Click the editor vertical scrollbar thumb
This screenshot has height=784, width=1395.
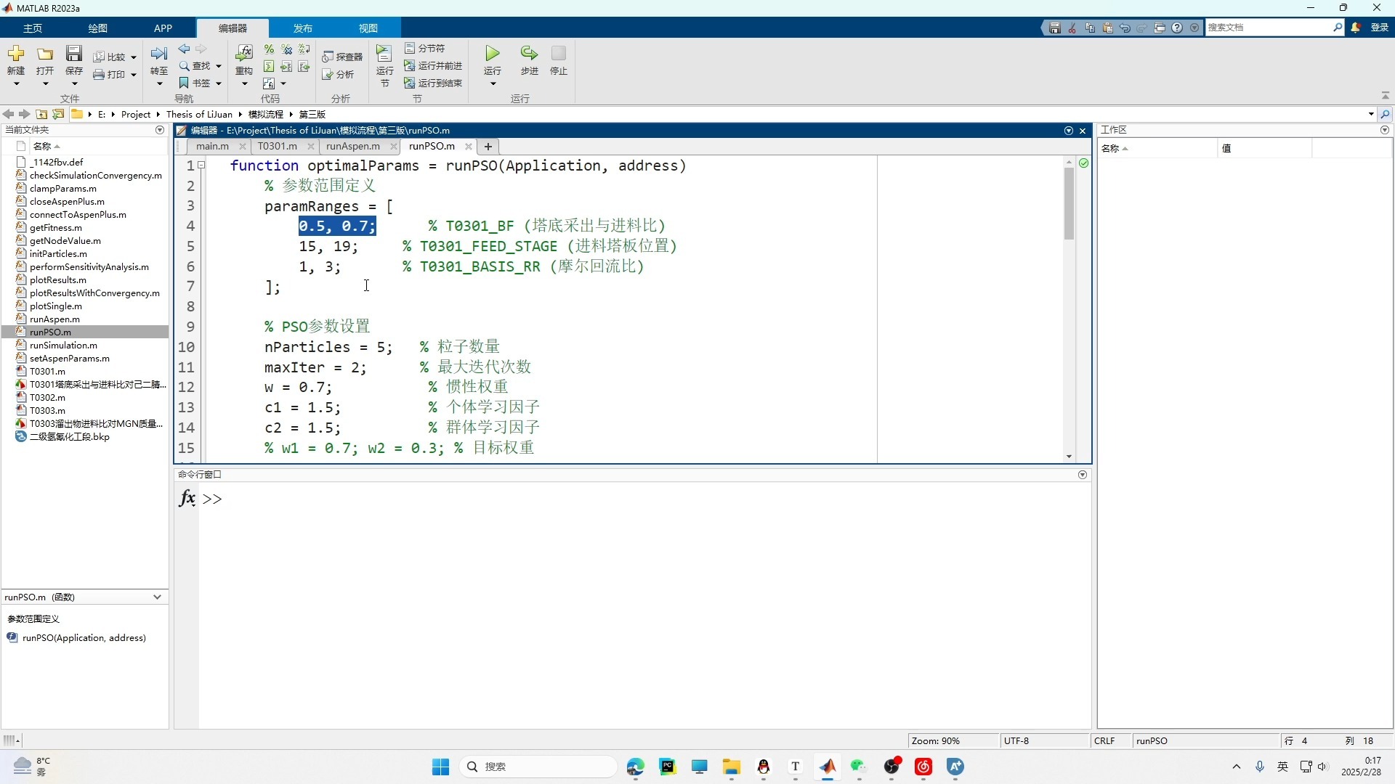pyautogui.click(x=1069, y=203)
